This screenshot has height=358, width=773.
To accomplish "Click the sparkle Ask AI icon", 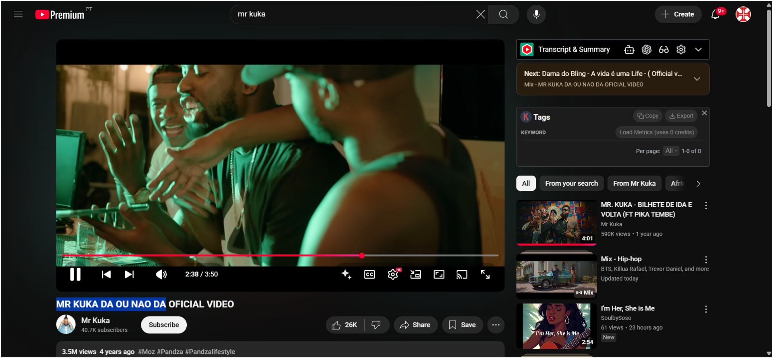I will (346, 274).
